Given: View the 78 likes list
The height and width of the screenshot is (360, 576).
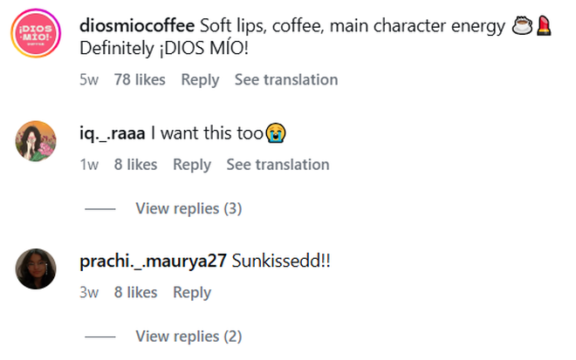Looking at the screenshot, I should [x=140, y=79].
